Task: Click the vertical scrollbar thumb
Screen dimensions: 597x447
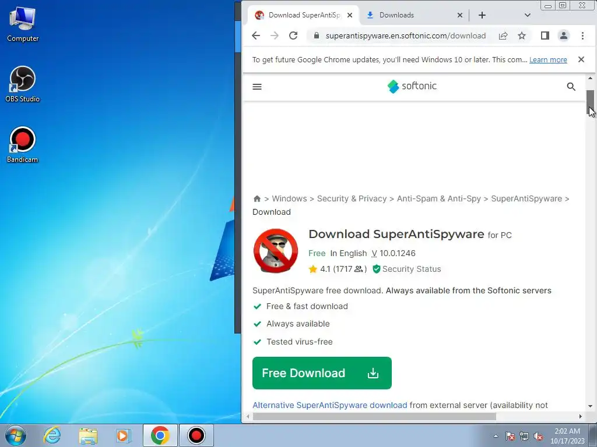Action: [x=590, y=102]
